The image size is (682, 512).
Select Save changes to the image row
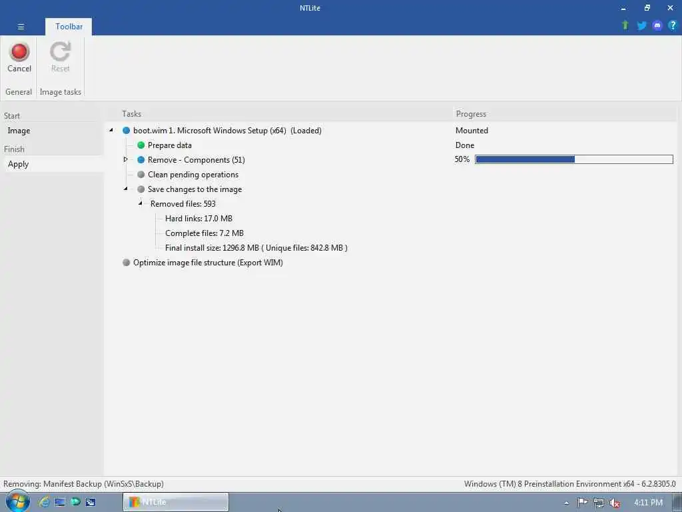(194, 189)
